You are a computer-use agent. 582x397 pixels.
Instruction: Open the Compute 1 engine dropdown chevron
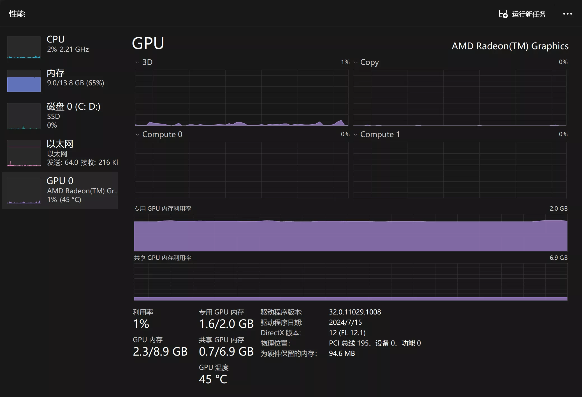(x=355, y=134)
